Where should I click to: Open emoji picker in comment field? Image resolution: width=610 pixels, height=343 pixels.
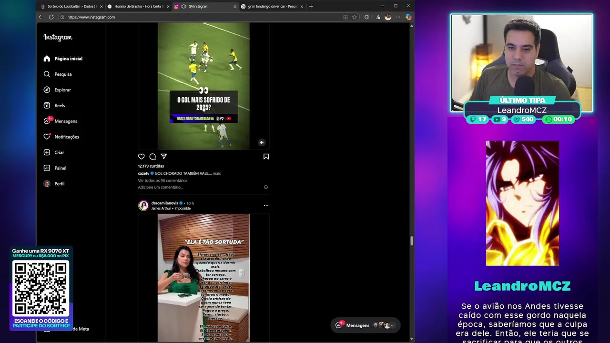(x=266, y=187)
